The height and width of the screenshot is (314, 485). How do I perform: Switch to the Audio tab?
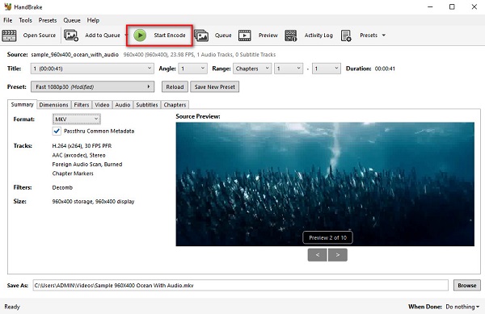(123, 105)
